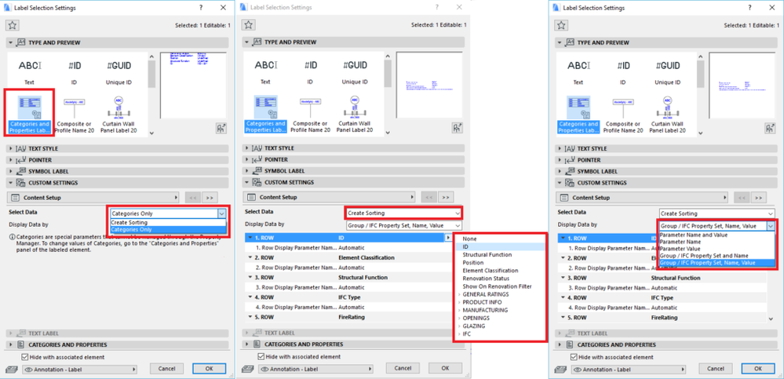This screenshot has width=784, height=379.
Task: Select 2. ROW Element Classification in middle dialog
Action: click(348, 258)
